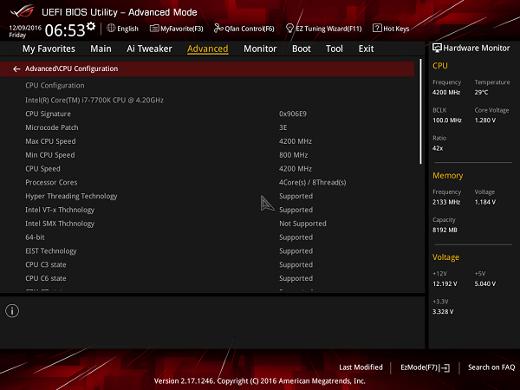
Task: Click the Memory section heading
Action: [448, 176]
